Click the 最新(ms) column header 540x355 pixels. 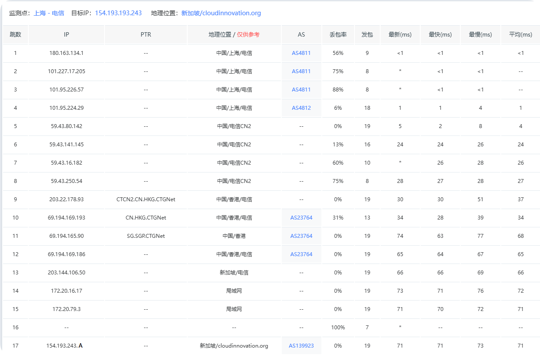pyautogui.click(x=400, y=35)
